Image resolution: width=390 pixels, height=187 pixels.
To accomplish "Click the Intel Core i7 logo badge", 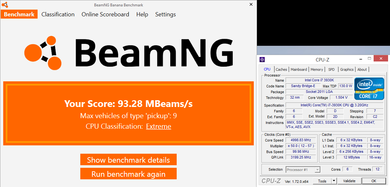I will pos(369,89).
